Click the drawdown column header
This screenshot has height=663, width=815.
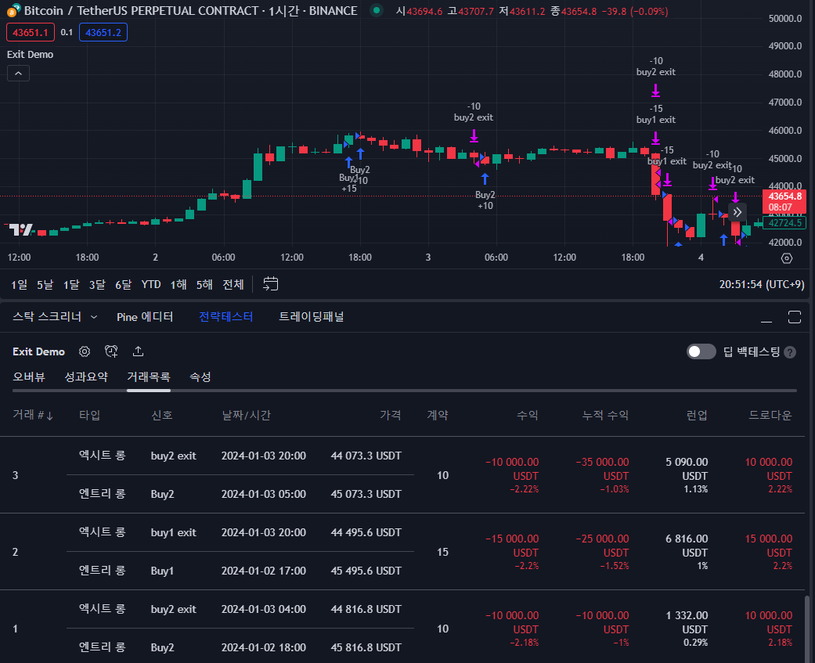click(x=770, y=415)
